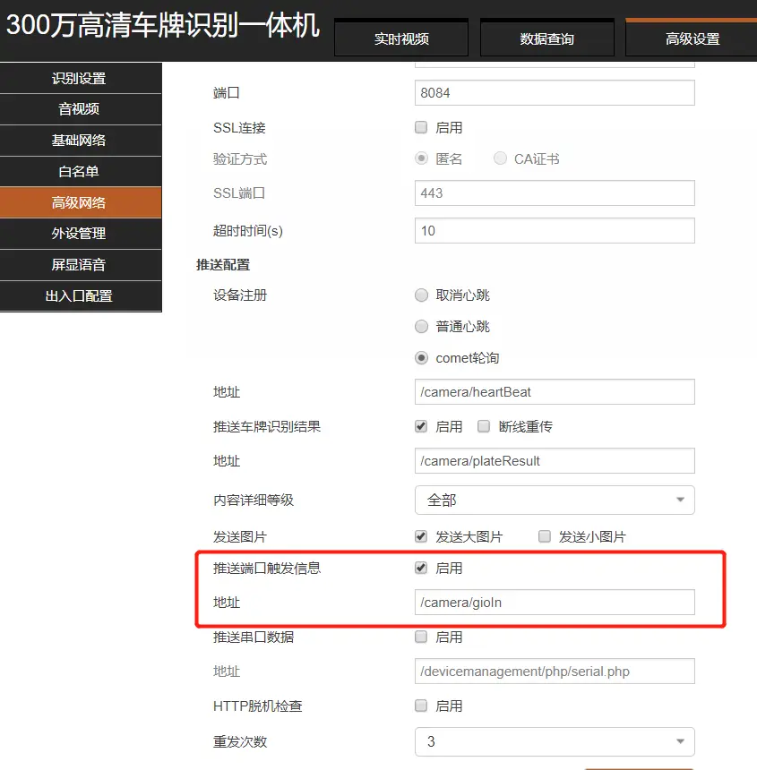Click the 端口 input field showing 8084
This screenshot has height=770, width=757.
click(555, 93)
